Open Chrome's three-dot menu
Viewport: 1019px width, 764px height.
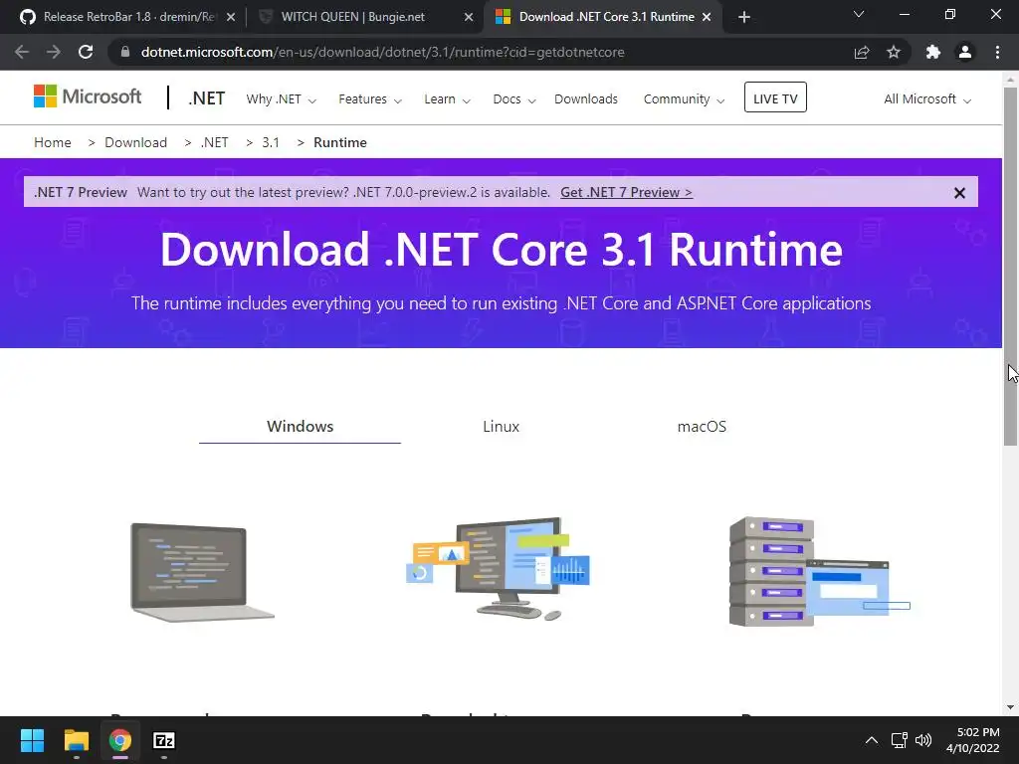pyautogui.click(x=997, y=52)
